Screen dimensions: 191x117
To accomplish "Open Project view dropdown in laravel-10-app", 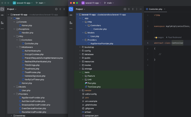I will pyautogui.click(x=12, y=9).
